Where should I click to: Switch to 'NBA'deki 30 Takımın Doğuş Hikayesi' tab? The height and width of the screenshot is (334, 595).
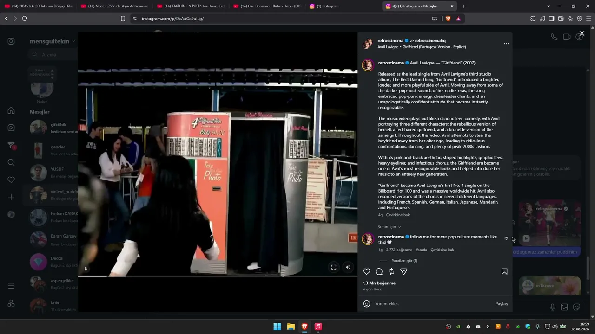39,6
